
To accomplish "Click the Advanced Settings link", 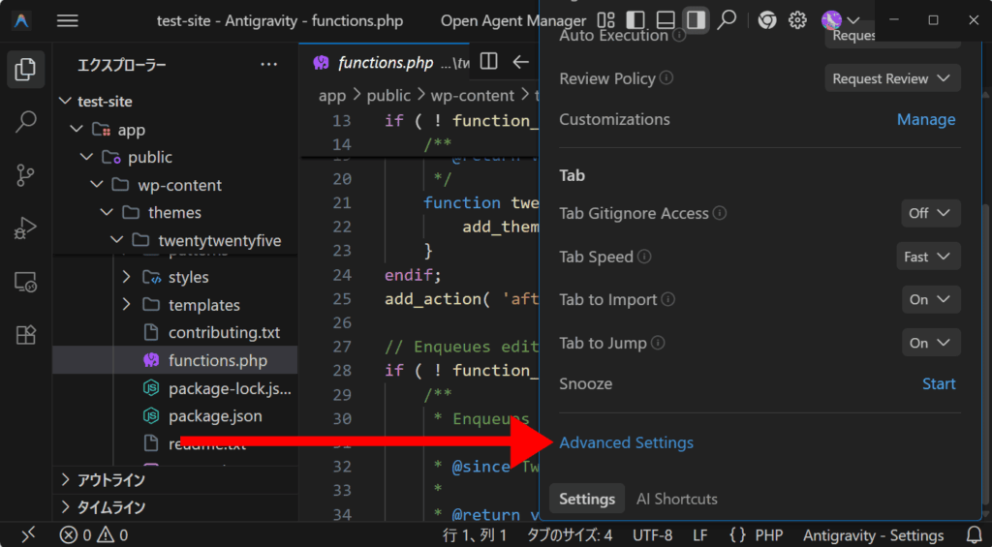I will [626, 442].
